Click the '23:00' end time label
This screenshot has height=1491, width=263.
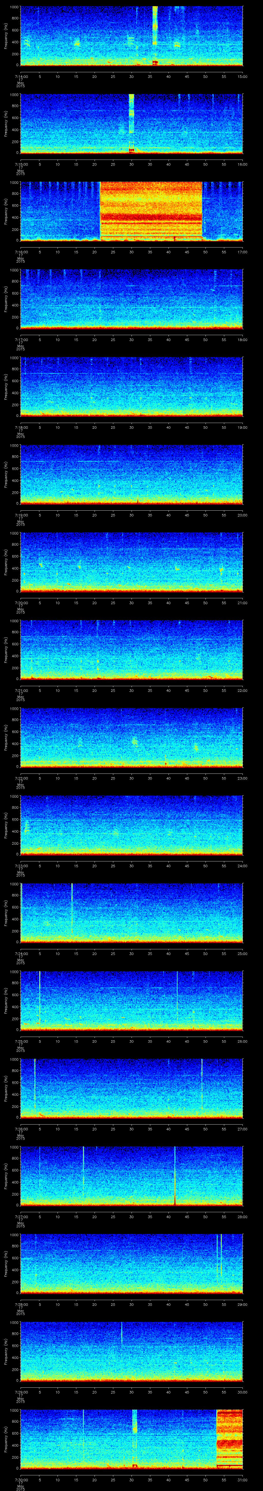(242, 778)
